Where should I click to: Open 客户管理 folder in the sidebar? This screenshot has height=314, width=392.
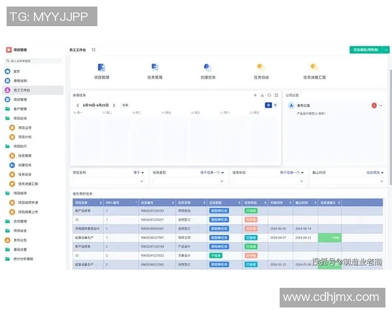(16, 109)
